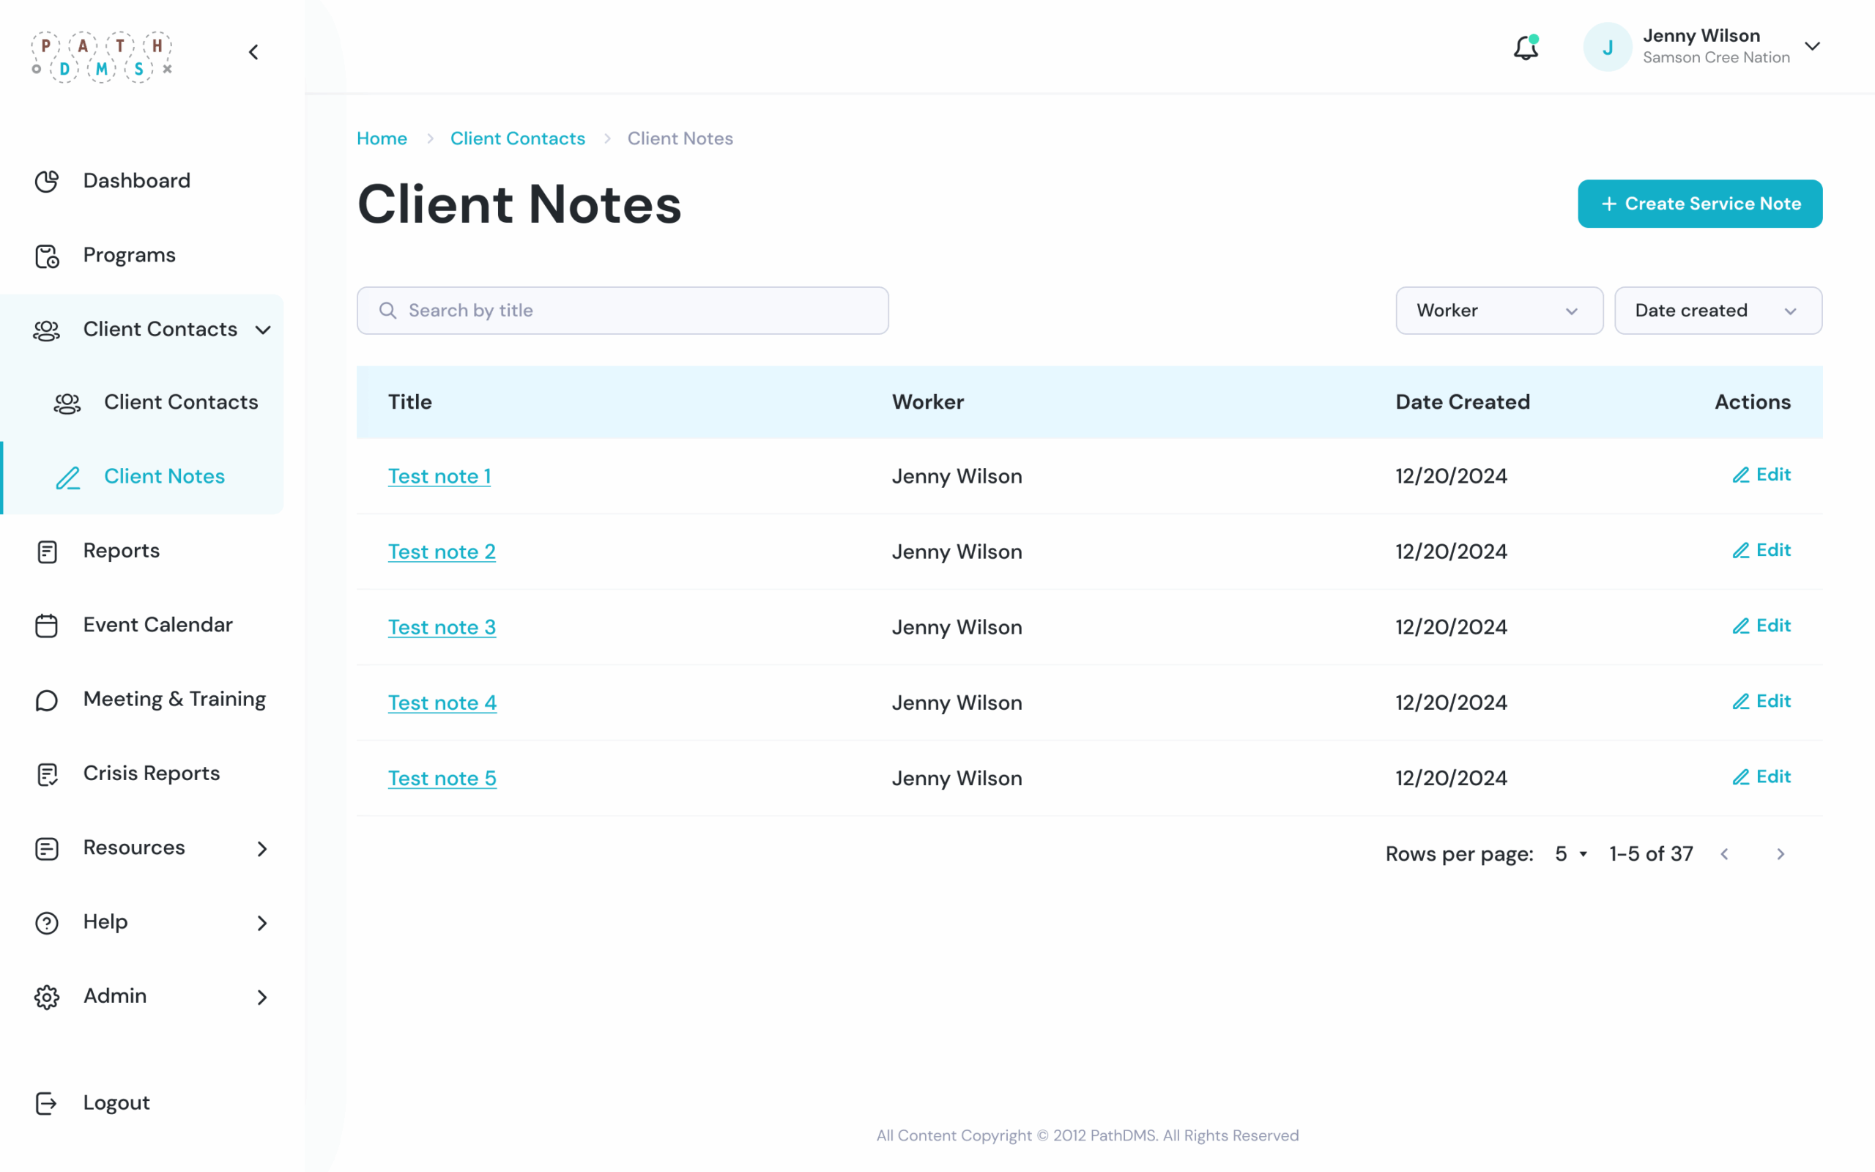This screenshot has width=1875, height=1172.
Task: Click the Crisis Reports icon
Action: tap(46, 774)
